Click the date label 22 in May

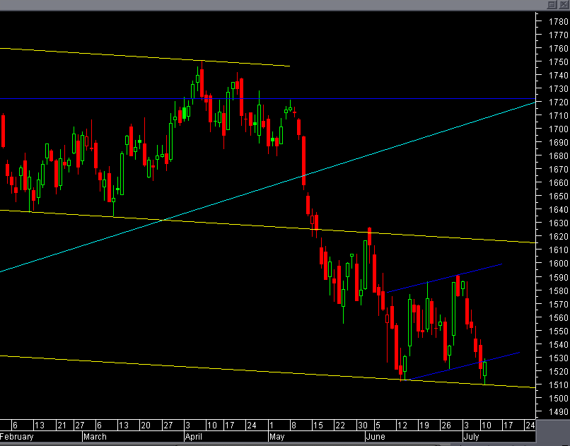[340, 425]
